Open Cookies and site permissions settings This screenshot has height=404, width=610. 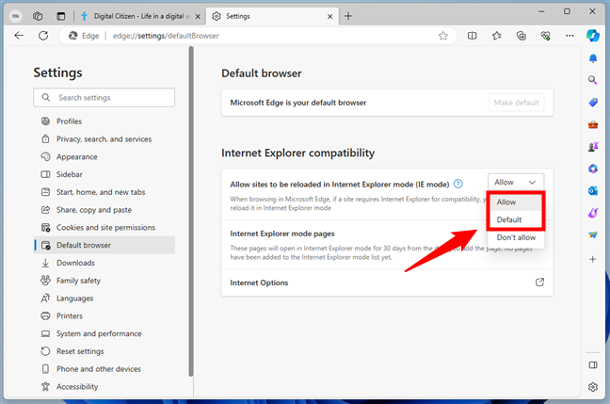point(104,227)
